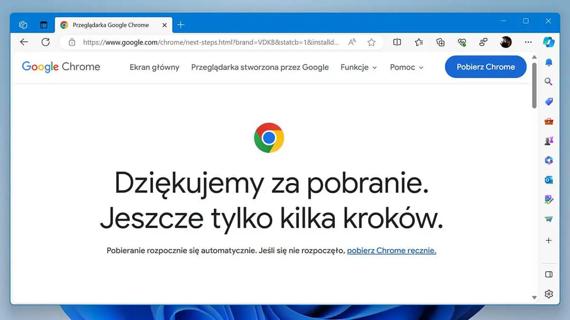Open Copilot in Edge

549,42
